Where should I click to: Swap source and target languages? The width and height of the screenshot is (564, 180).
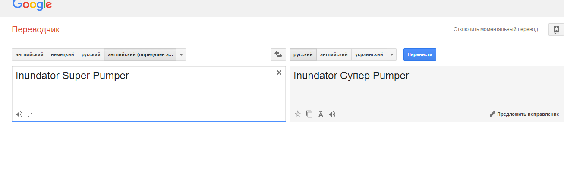click(x=278, y=55)
